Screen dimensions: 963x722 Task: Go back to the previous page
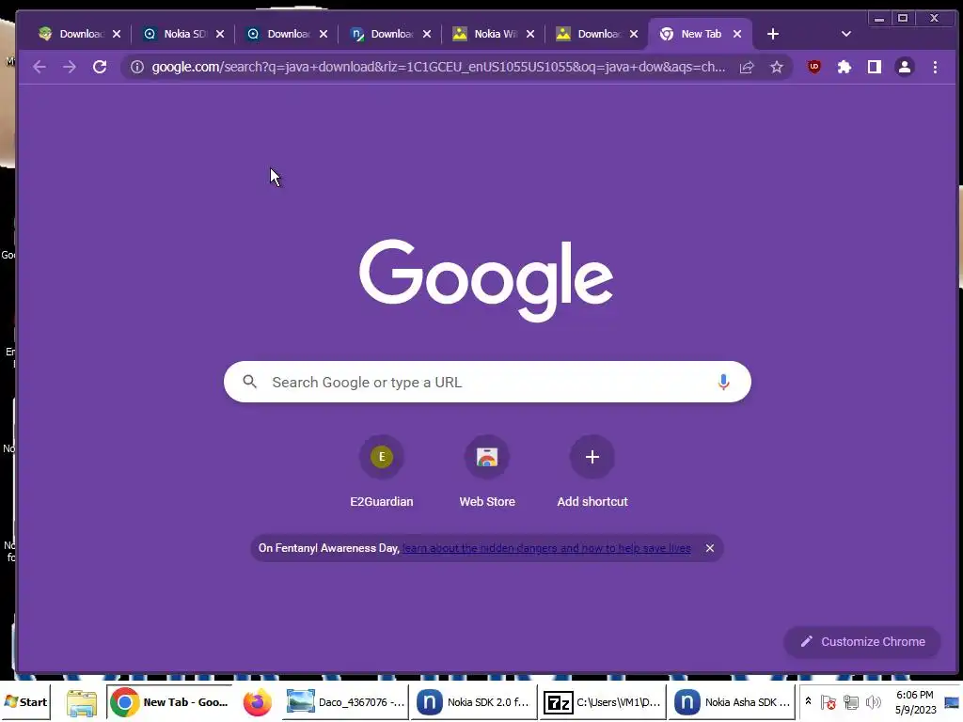[x=39, y=67]
